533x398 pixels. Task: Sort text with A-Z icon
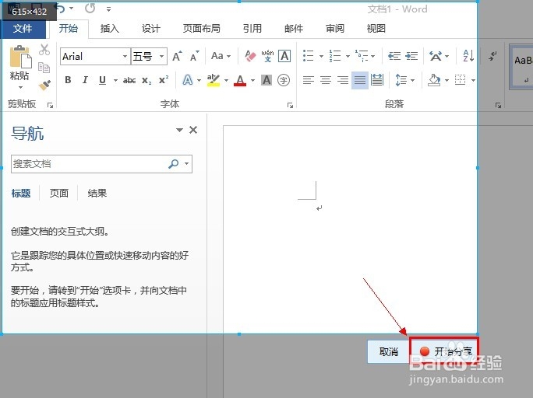468,56
